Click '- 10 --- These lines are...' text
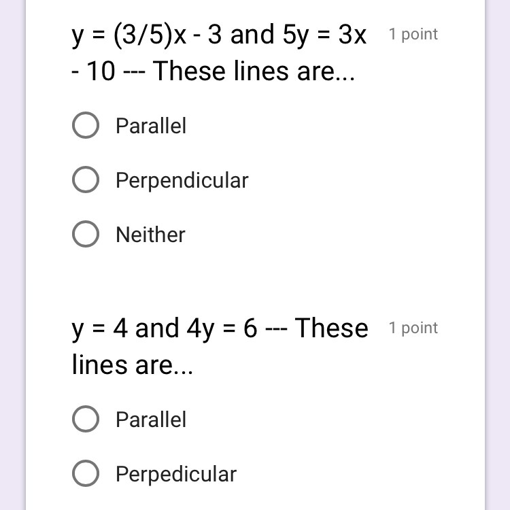Image resolution: width=510 pixels, height=510 pixels. (214, 71)
